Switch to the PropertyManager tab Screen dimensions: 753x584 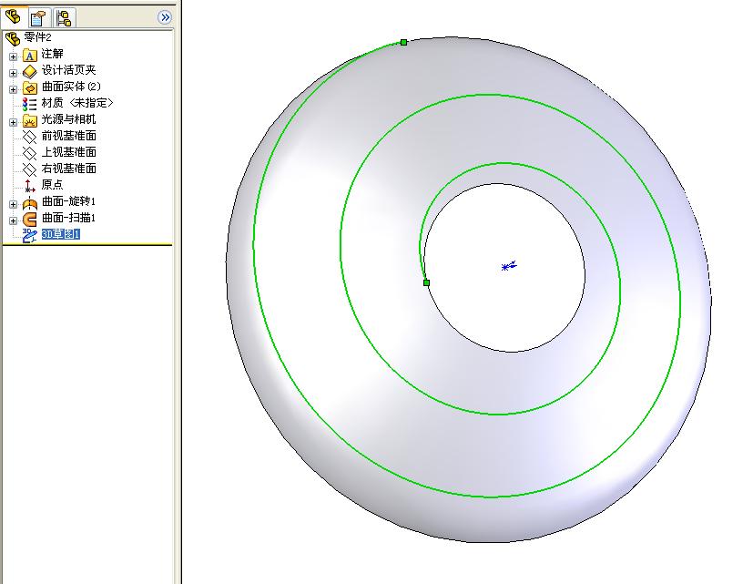point(38,18)
